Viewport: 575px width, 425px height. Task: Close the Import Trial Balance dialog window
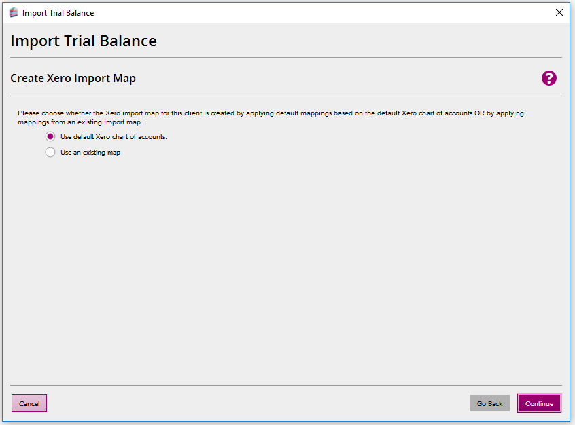pyautogui.click(x=559, y=12)
